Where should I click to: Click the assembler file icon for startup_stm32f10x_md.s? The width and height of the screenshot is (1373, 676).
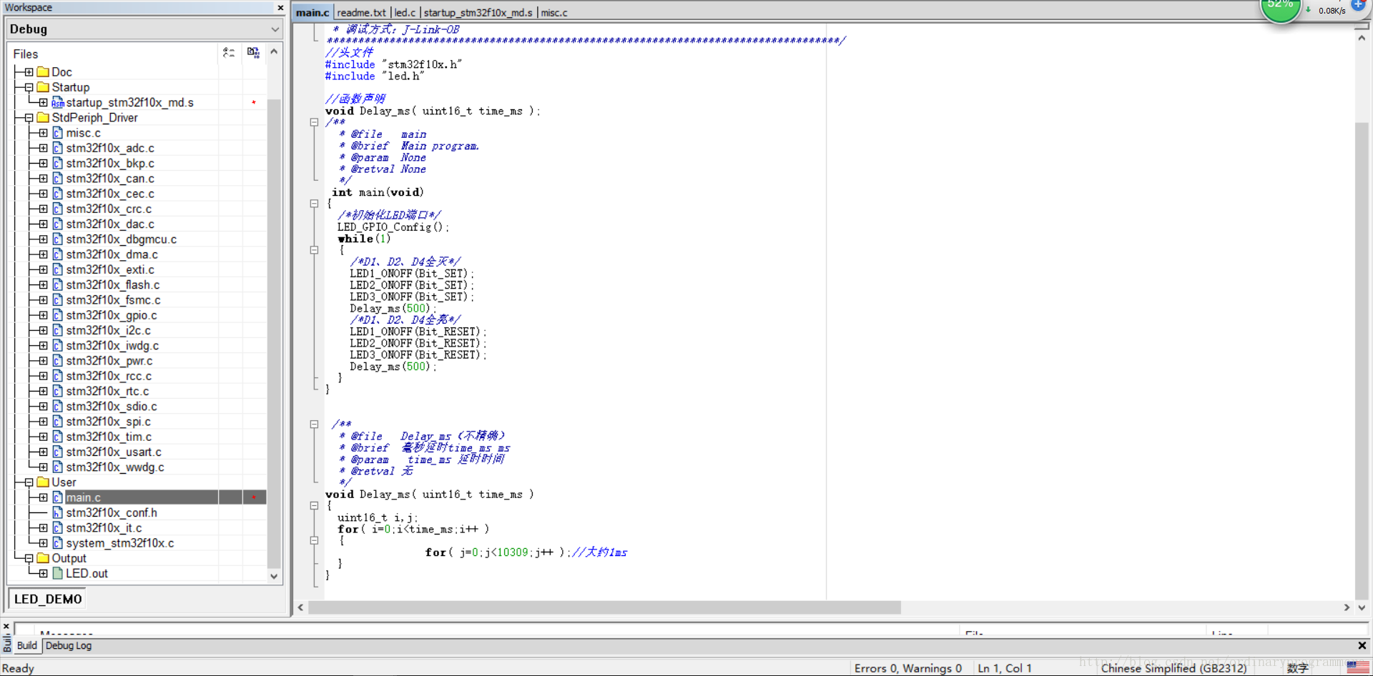pyautogui.click(x=58, y=103)
